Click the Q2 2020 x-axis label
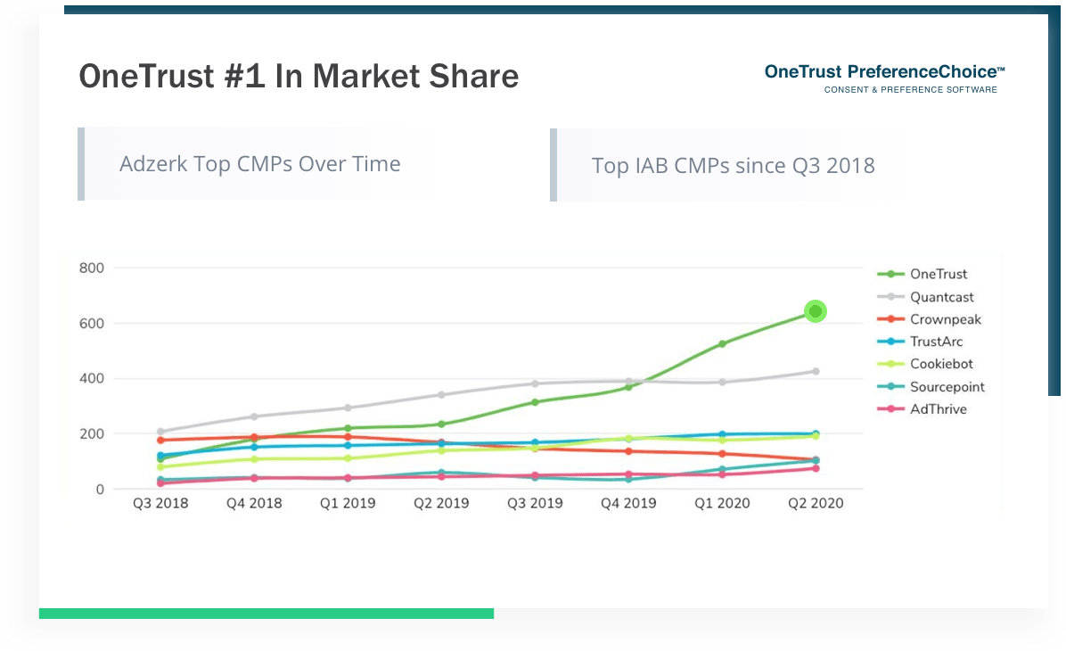This screenshot has width=1066, height=651. pyautogui.click(x=816, y=503)
